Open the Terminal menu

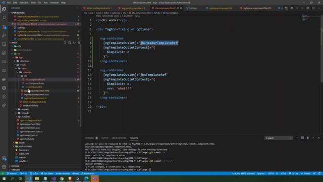click(x=54, y=3)
